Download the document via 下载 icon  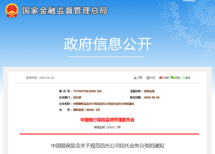(138, 78)
